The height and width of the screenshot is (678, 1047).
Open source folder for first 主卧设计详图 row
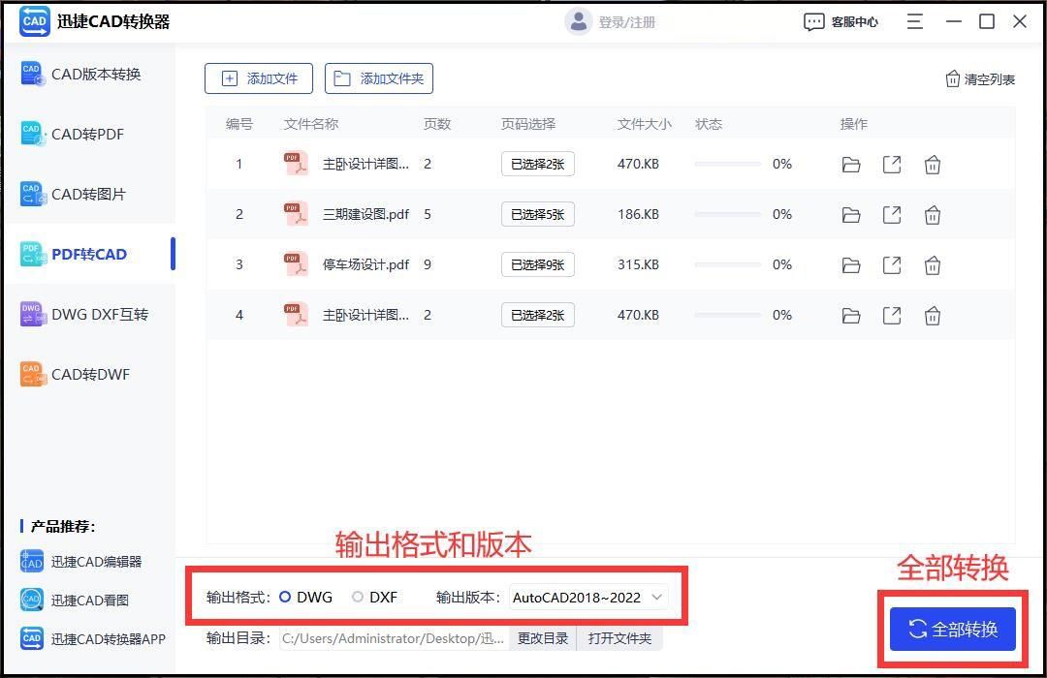tap(850, 164)
